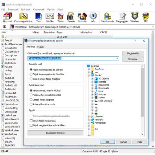Screen dimensions: 155x155
Task: Select Kérdezzen rá, mielőtt felülírja radio
Action: click(x=31, y=90)
